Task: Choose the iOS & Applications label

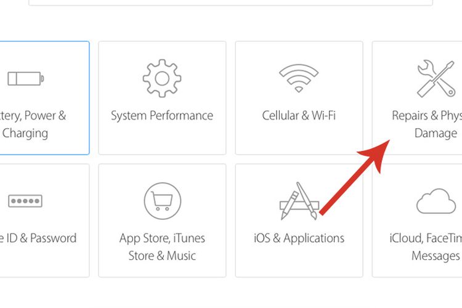Action: [299, 238]
